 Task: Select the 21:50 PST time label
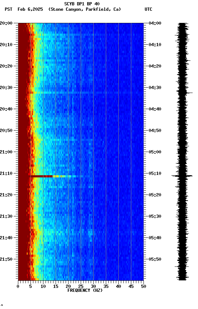[x=6, y=259]
